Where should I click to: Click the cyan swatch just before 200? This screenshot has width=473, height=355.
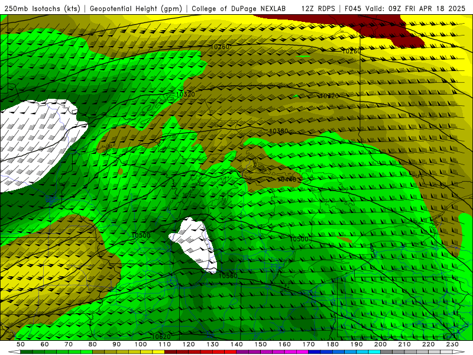click(x=375, y=352)
